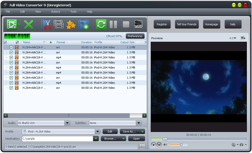The width and height of the screenshot is (252, 153).
Task: Open the Subtitles dropdown
Action: [139, 123]
